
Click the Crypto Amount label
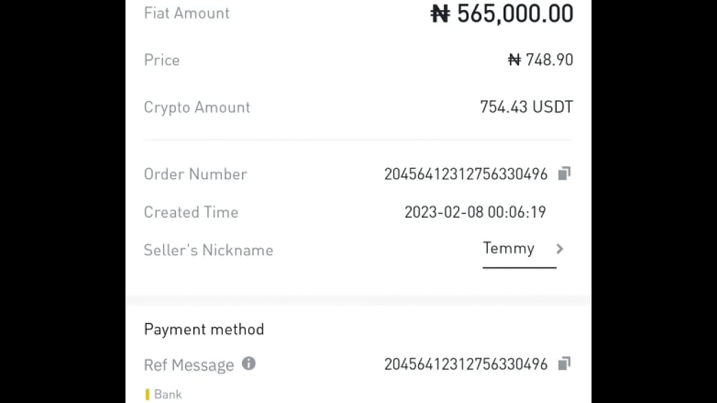pyautogui.click(x=197, y=107)
